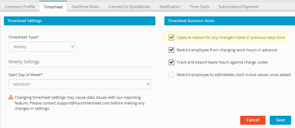The height and width of the screenshot is (128, 295).
Task: Uncheck Track and export leave hours checkbox
Action: point(171,62)
